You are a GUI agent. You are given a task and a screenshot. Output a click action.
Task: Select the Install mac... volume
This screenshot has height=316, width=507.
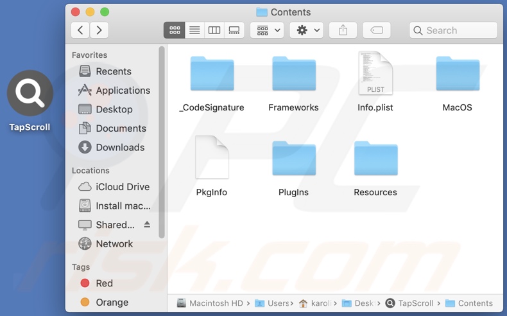pos(114,206)
